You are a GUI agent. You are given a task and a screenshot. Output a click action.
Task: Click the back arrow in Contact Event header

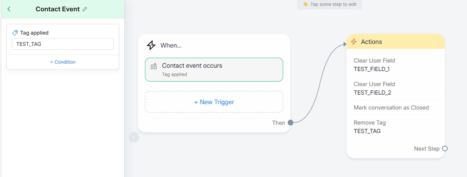pyautogui.click(x=9, y=9)
